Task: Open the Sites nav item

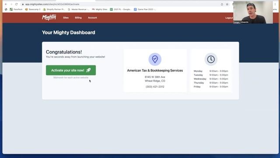Action: (x=66, y=18)
